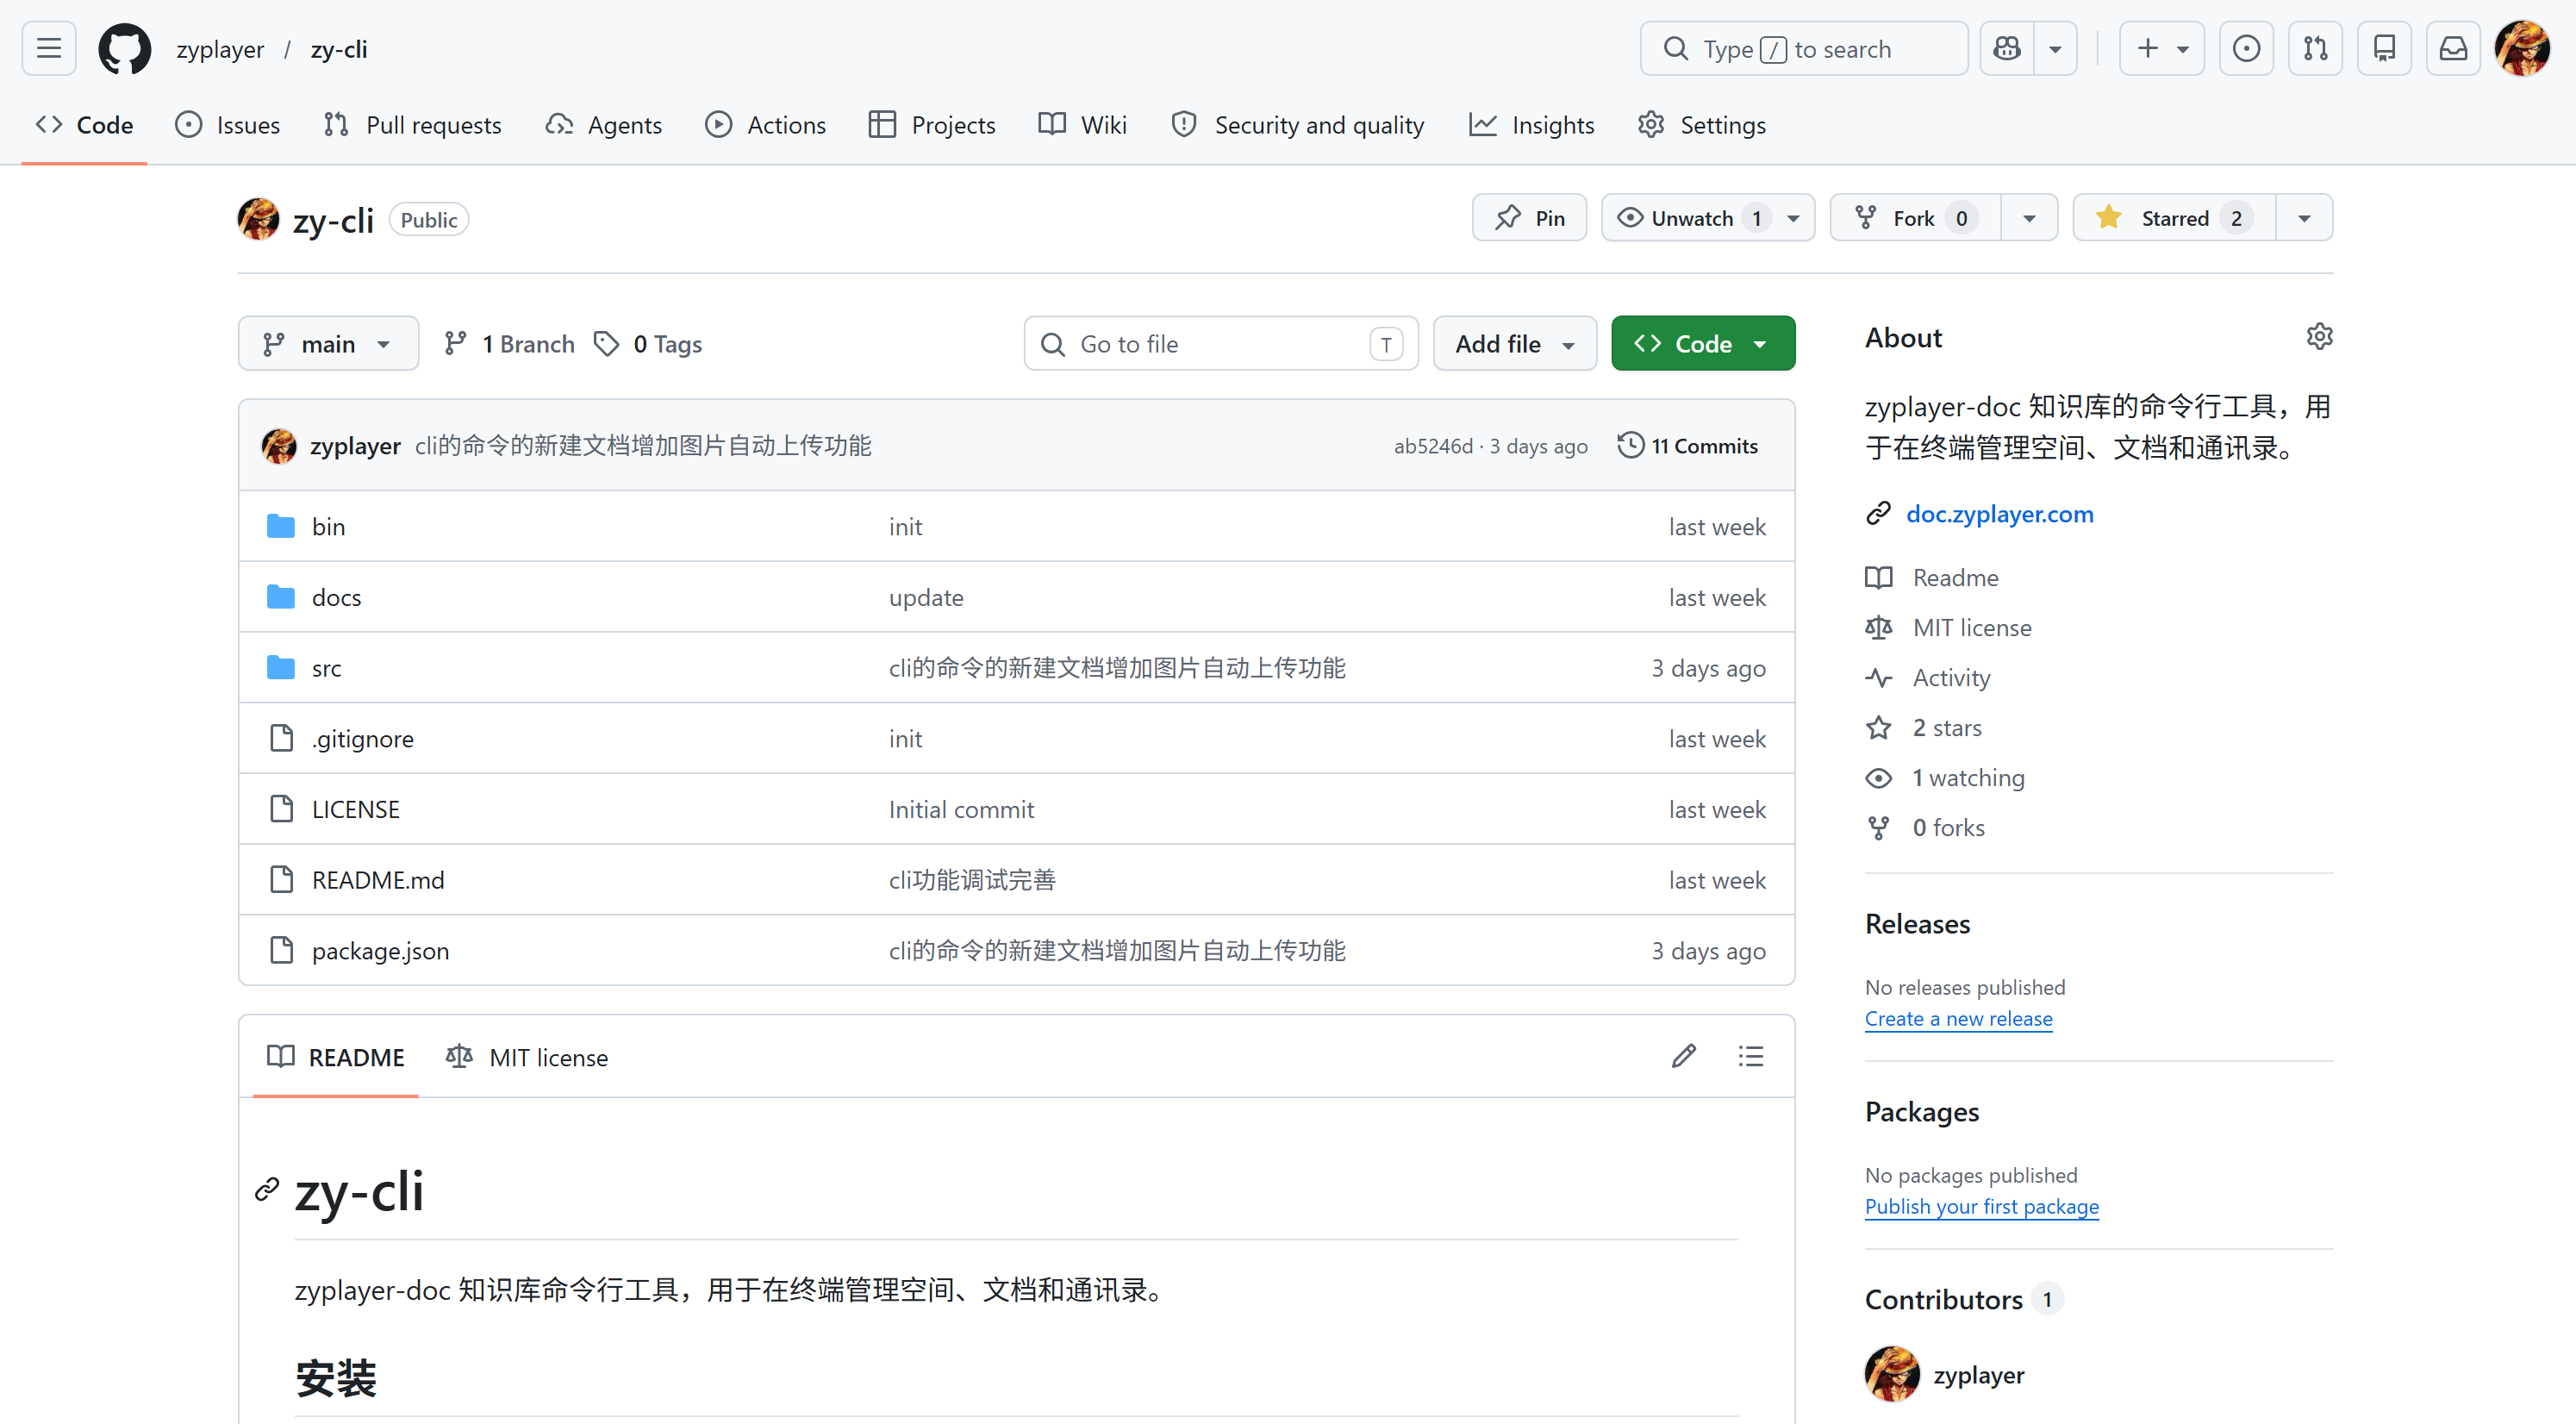2576x1424 pixels.
Task: Open your issues icon in header
Action: click(x=2246, y=48)
